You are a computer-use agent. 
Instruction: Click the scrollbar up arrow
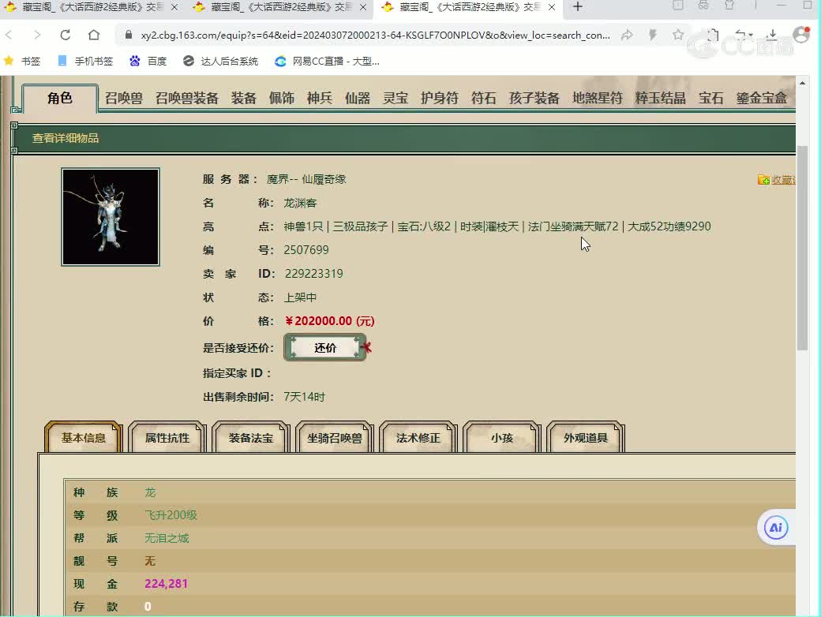802,83
